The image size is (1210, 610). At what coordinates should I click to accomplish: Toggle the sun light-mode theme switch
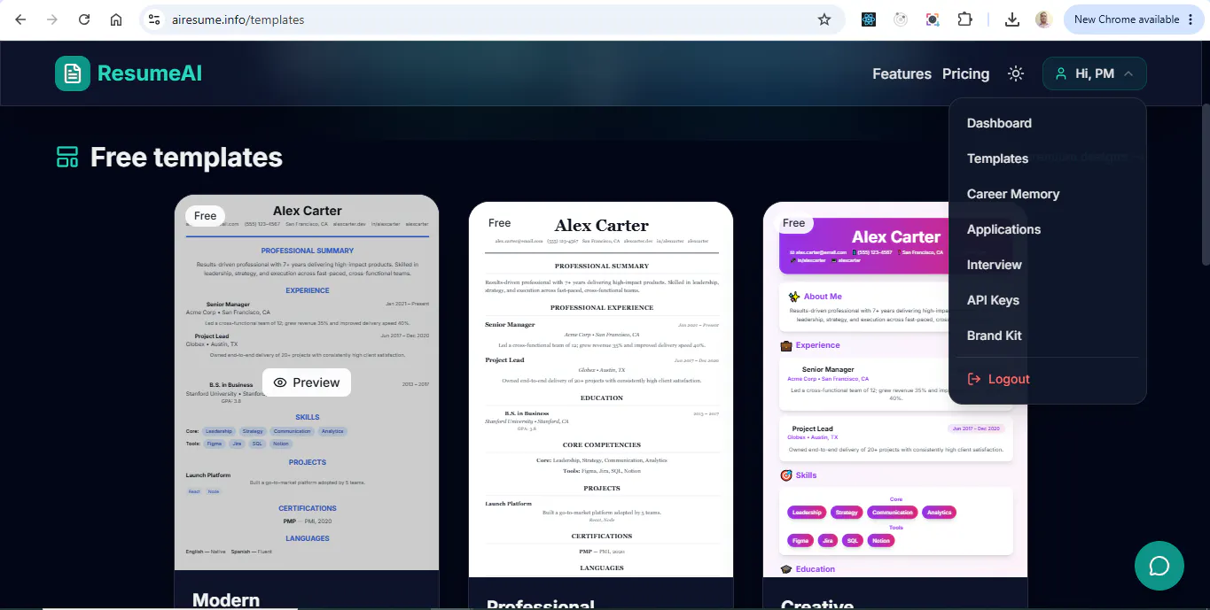[x=1016, y=73]
